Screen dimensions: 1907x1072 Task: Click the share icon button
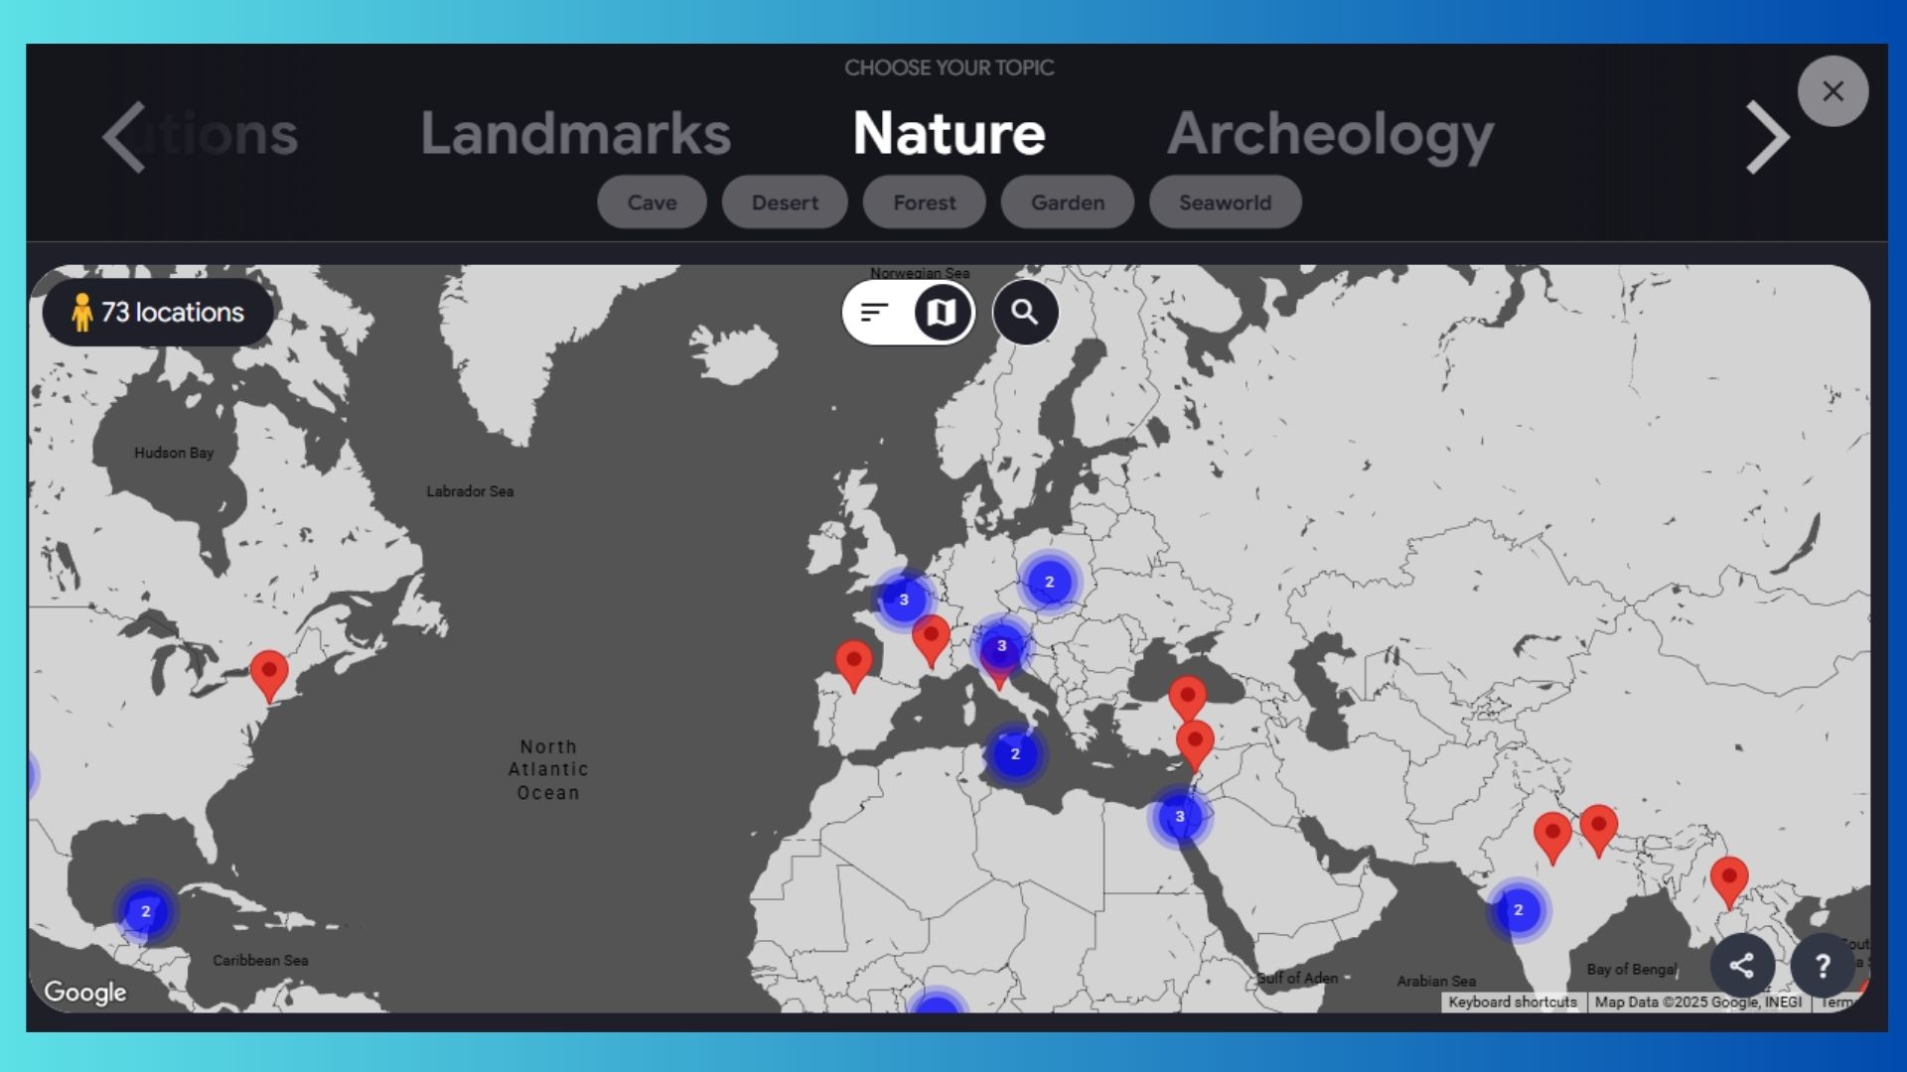tap(1741, 965)
